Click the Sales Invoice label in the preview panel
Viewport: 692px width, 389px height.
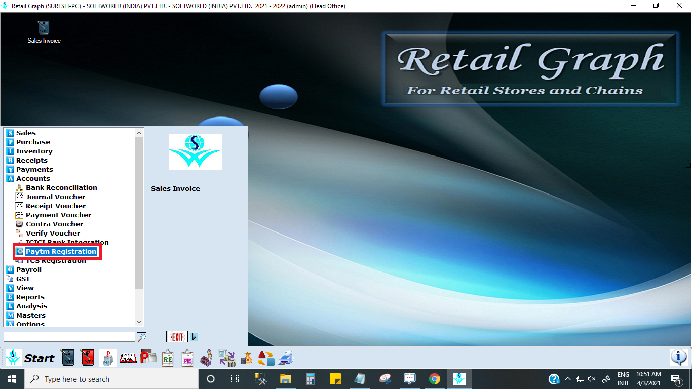(x=175, y=188)
